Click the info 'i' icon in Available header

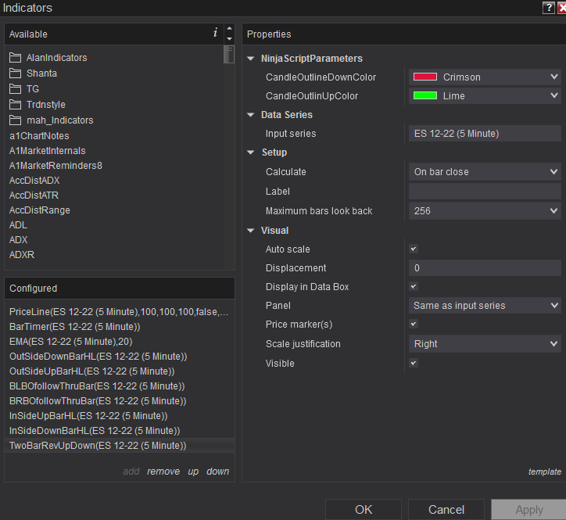(216, 33)
